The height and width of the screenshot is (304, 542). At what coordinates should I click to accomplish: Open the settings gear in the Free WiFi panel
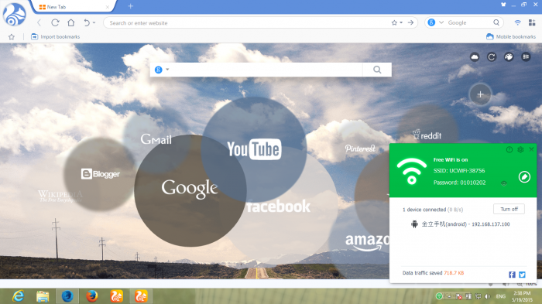pos(520,149)
